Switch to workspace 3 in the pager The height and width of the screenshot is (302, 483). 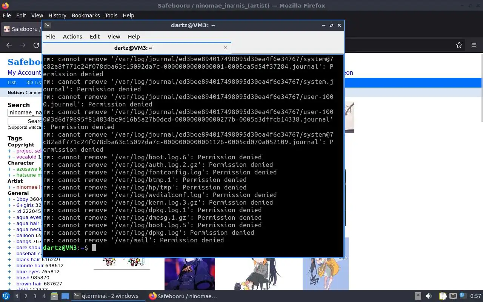pos(35,296)
